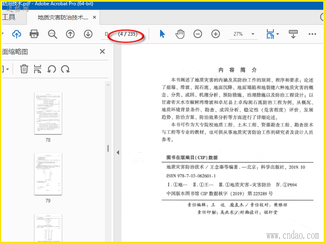Click the keyboard download toolbar icon
Viewport: 325px width, 243px height.
(293, 34)
